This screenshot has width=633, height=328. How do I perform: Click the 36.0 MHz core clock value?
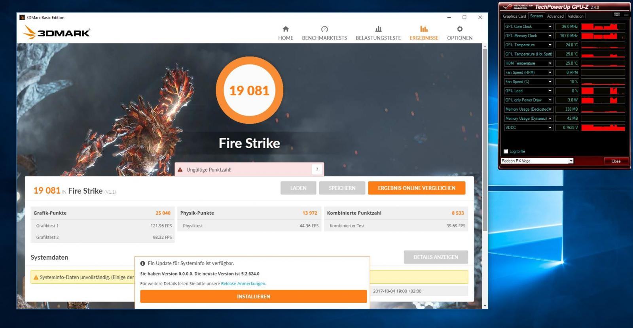coord(567,26)
